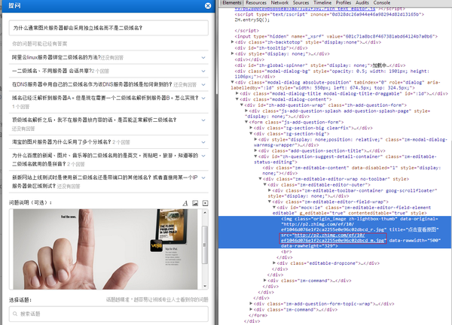452x325 pixels.
Task: Expand the 顶级域名解析之后 suggestion chevron
Action: pos(203,120)
